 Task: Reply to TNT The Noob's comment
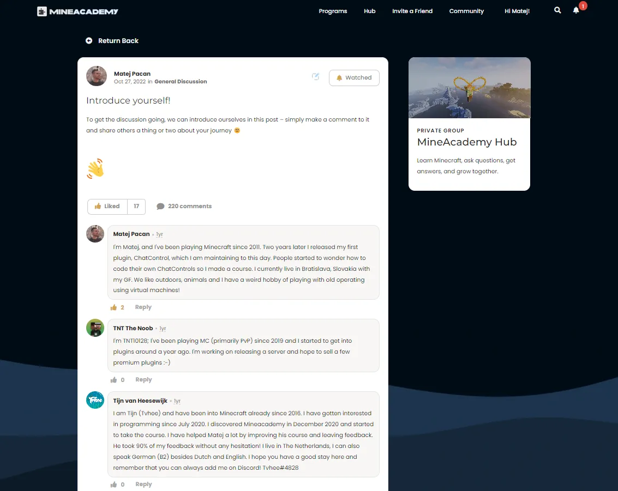pyautogui.click(x=143, y=380)
